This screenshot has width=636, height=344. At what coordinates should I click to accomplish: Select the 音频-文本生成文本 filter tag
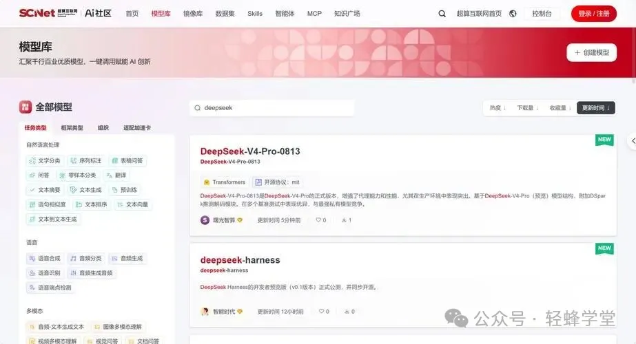coord(57,327)
